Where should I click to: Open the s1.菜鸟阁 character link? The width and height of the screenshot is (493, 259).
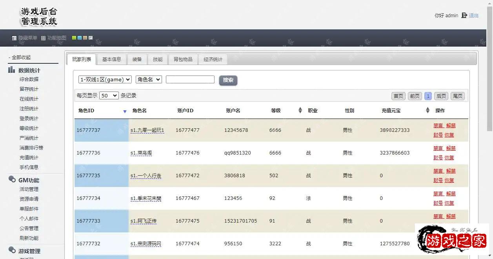click(141, 153)
